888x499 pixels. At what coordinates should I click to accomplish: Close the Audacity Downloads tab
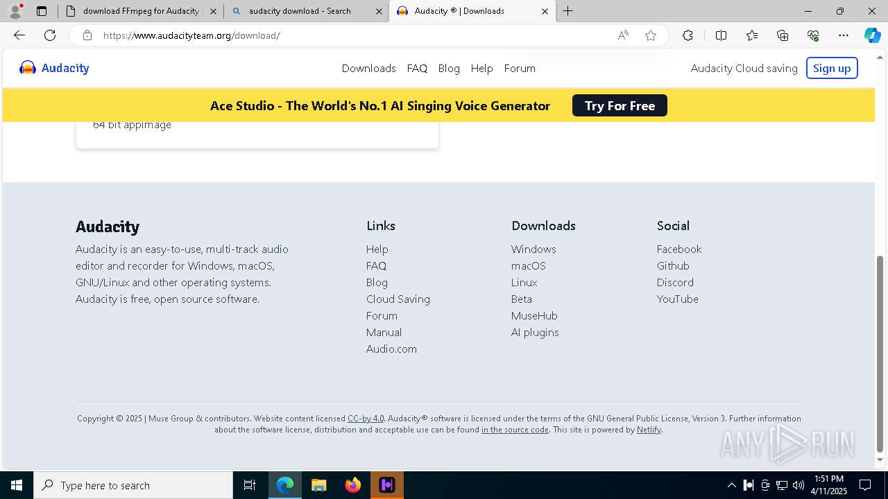[545, 11]
